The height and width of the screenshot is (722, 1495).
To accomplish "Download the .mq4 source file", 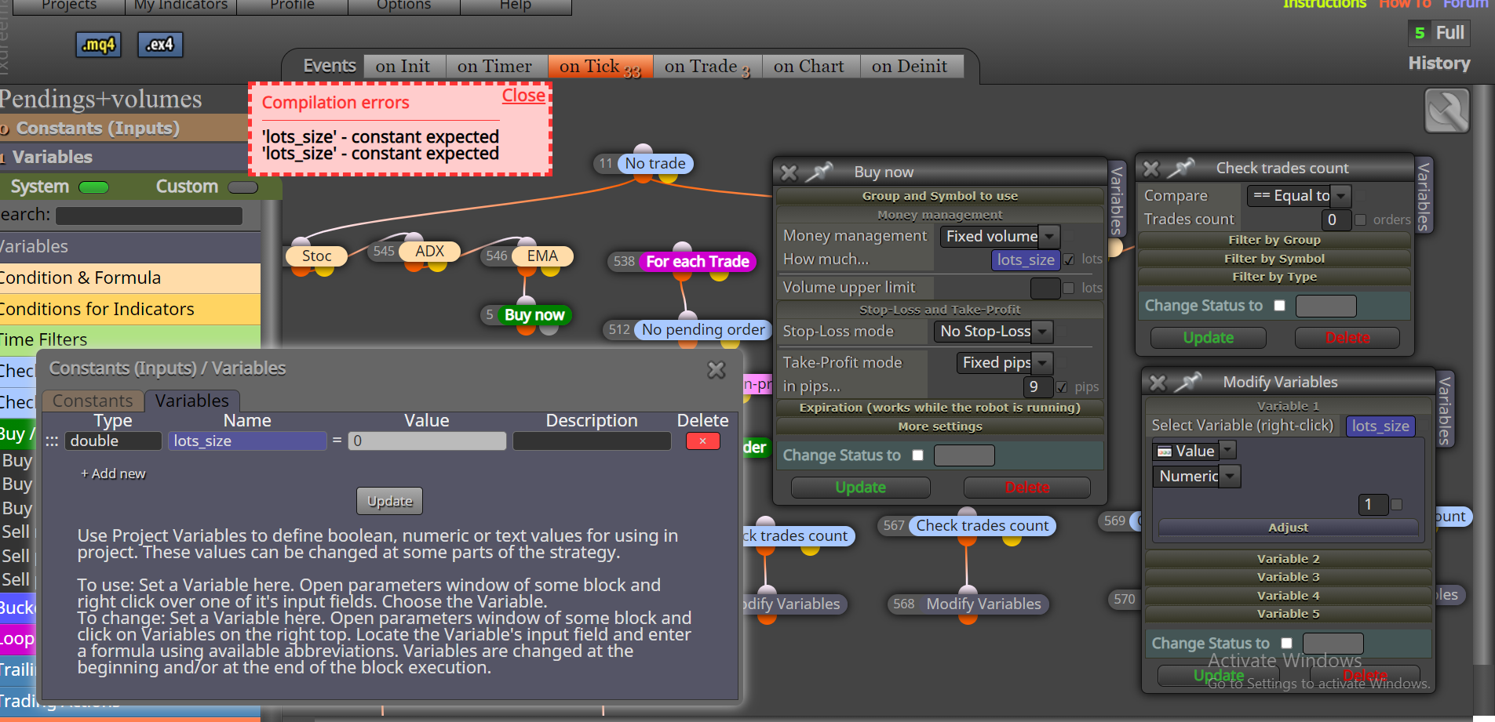I will (x=99, y=45).
